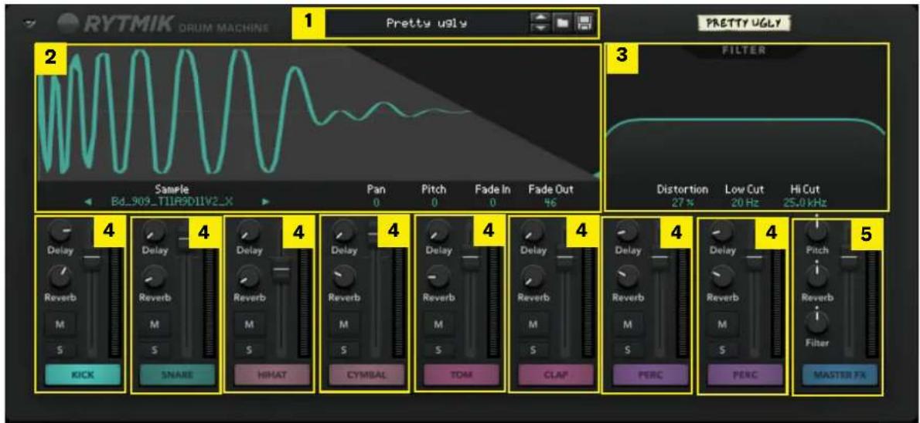Image resolution: width=920 pixels, height=423 pixels.
Task: Click the Fade In value
Action: [x=492, y=203]
